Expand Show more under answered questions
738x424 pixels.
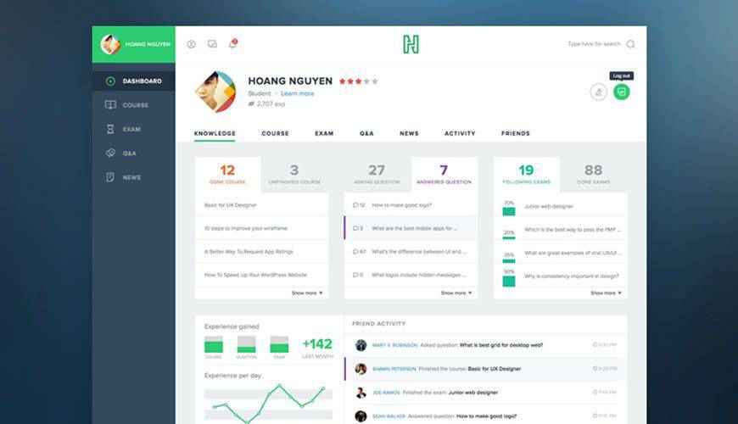click(456, 293)
